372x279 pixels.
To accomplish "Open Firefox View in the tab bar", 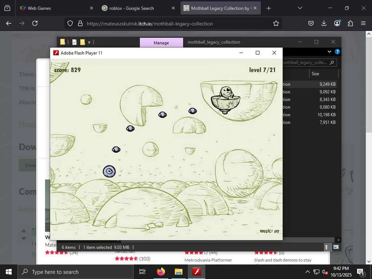I will click(x=7, y=8).
